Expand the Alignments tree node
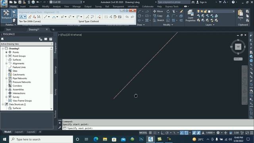This screenshot has height=143, width=254. coord(6,64)
